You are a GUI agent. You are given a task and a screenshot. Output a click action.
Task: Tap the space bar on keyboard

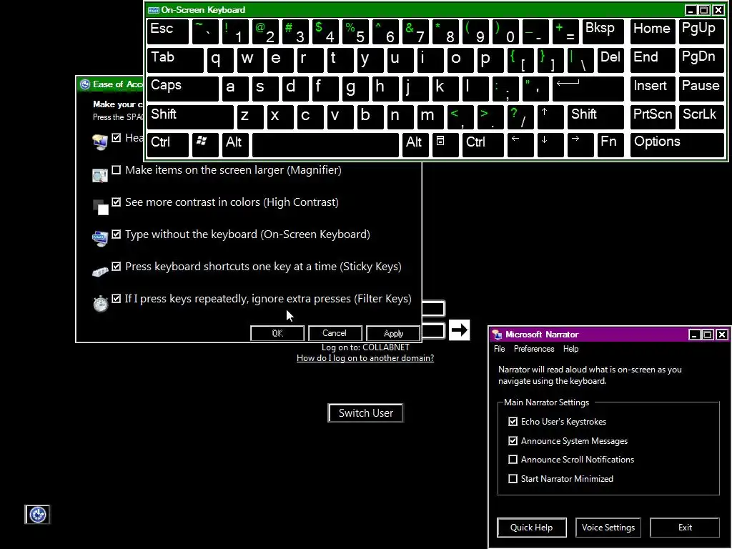pyautogui.click(x=325, y=144)
